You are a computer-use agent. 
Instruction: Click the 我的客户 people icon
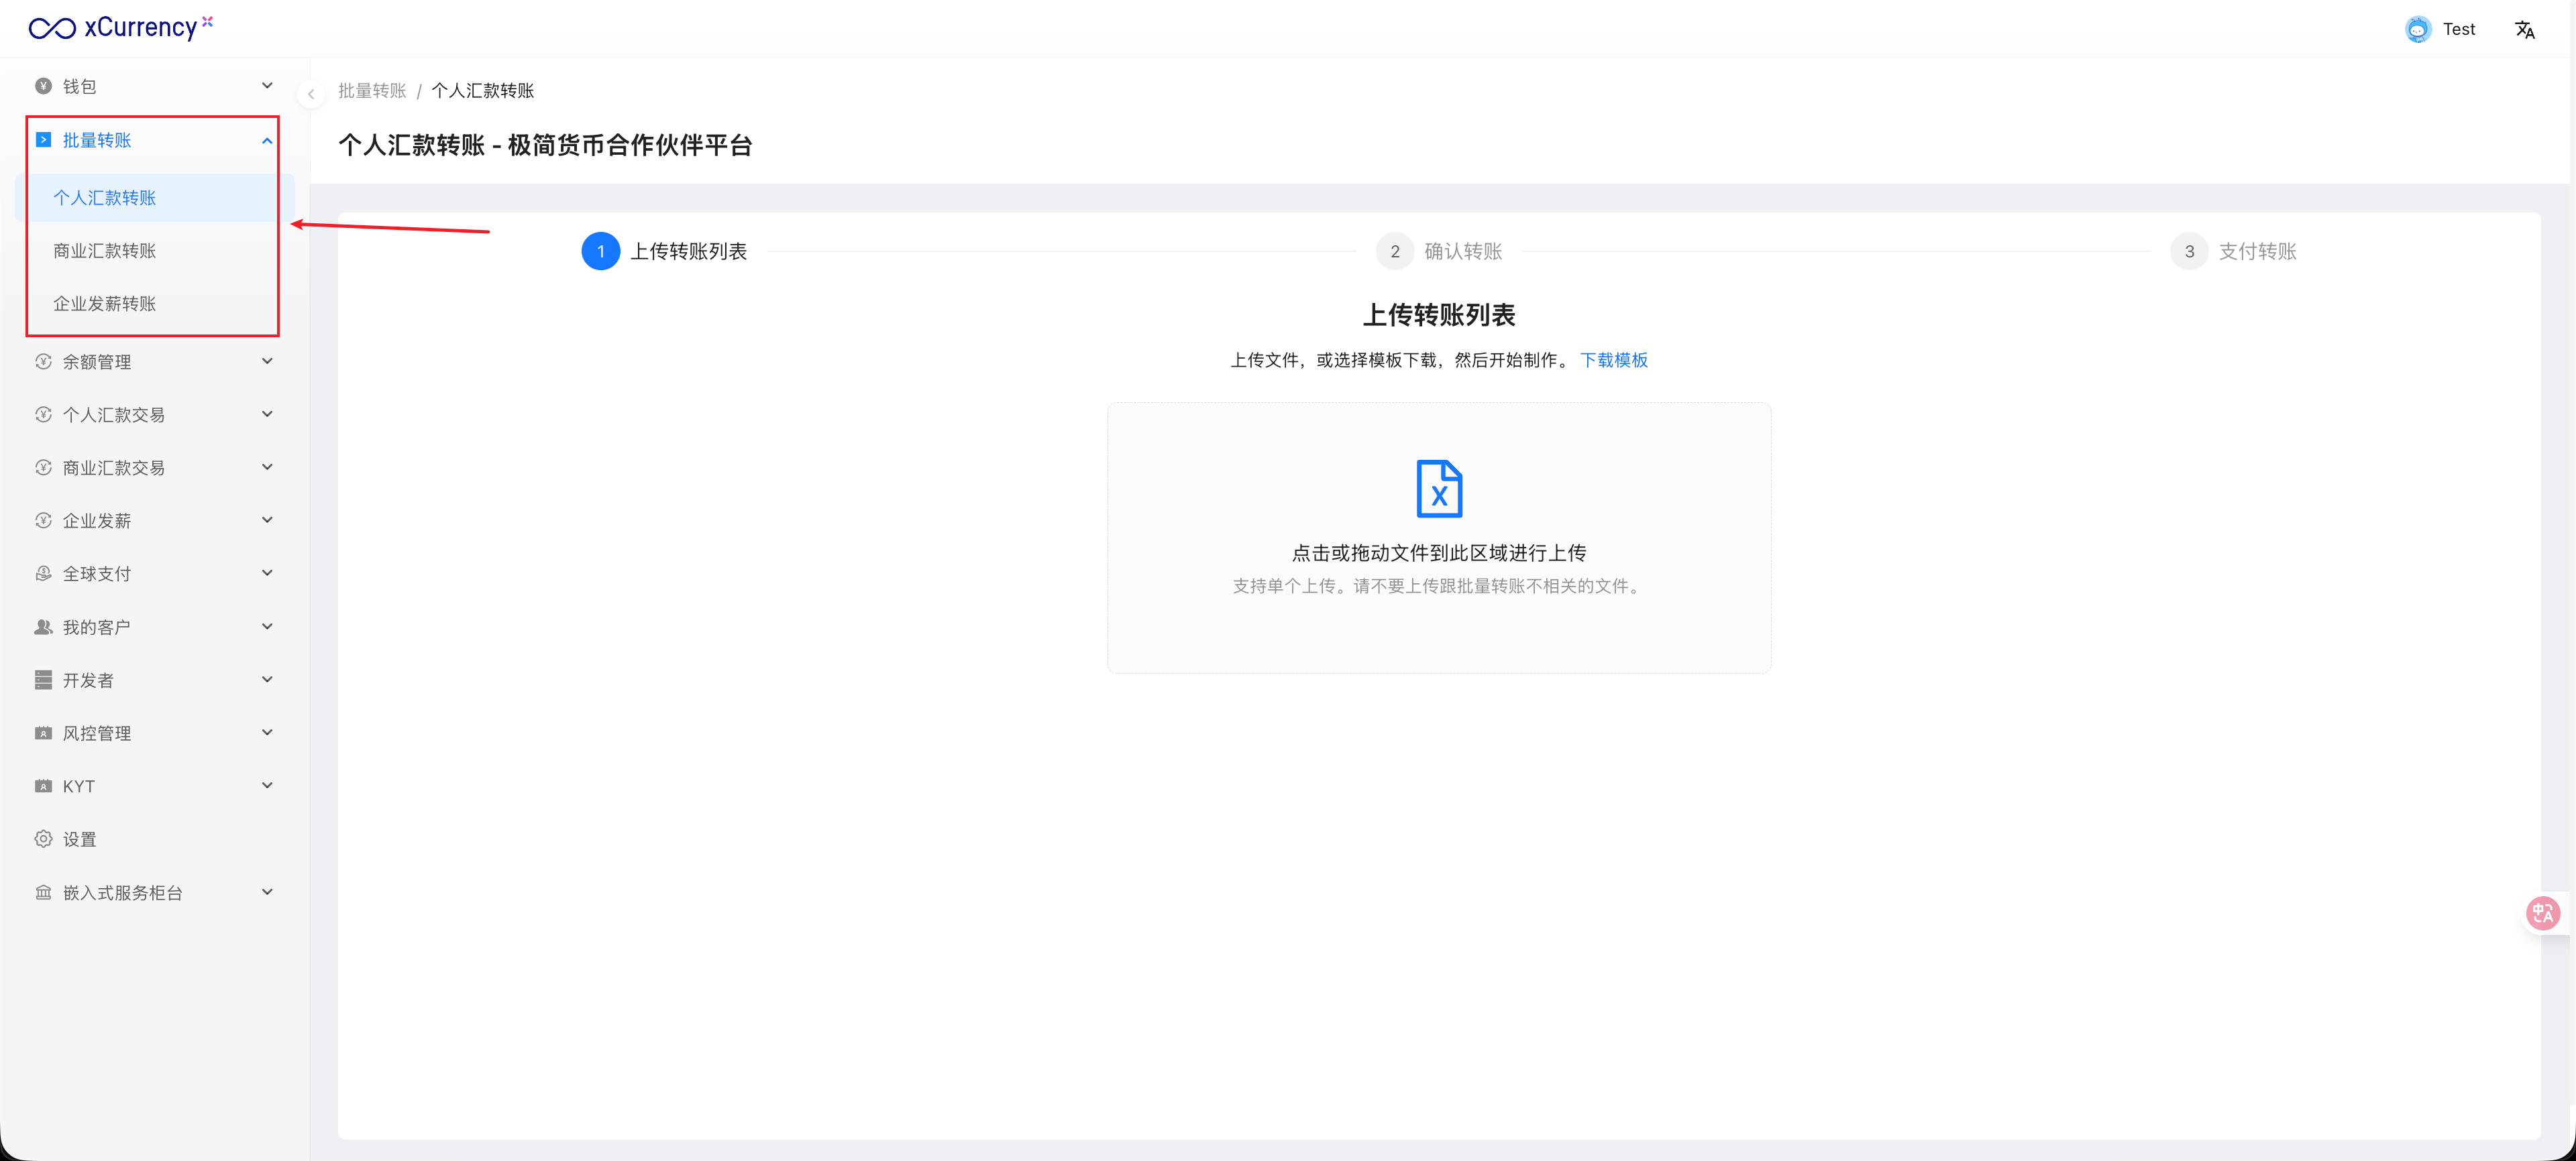(43, 627)
